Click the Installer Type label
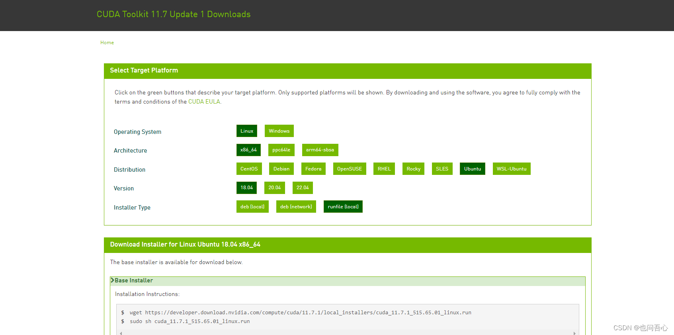Image resolution: width=674 pixels, height=335 pixels. point(132,208)
